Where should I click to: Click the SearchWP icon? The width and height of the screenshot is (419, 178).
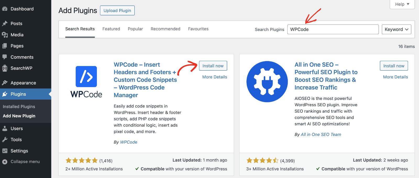pyautogui.click(x=5, y=68)
